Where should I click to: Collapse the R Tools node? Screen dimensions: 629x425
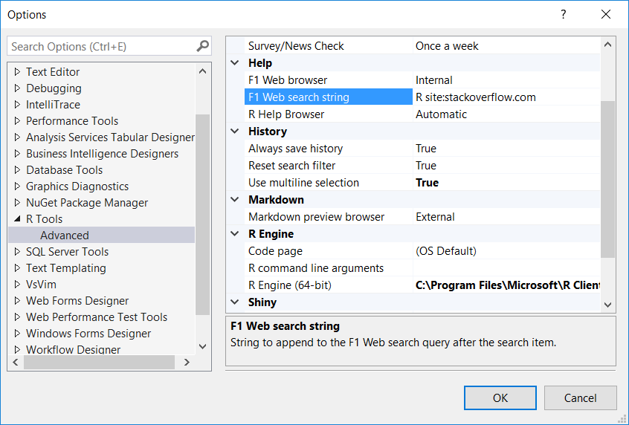(x=17, y=219)
